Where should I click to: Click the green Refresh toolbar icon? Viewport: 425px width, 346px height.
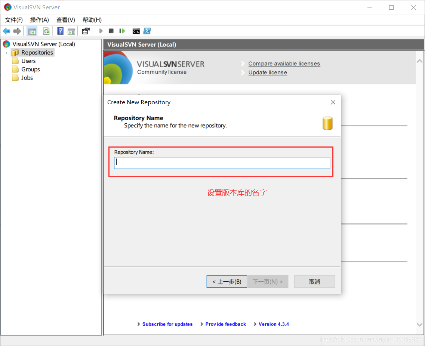pos(46,31)
